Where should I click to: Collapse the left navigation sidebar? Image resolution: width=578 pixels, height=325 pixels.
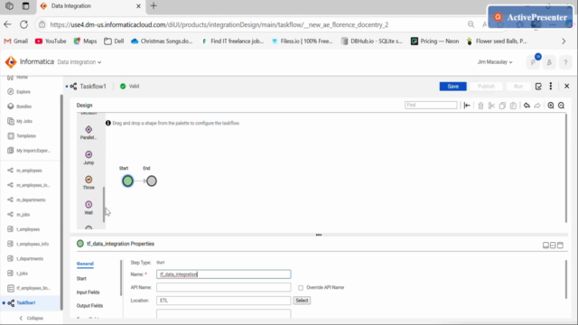(32, 318)
